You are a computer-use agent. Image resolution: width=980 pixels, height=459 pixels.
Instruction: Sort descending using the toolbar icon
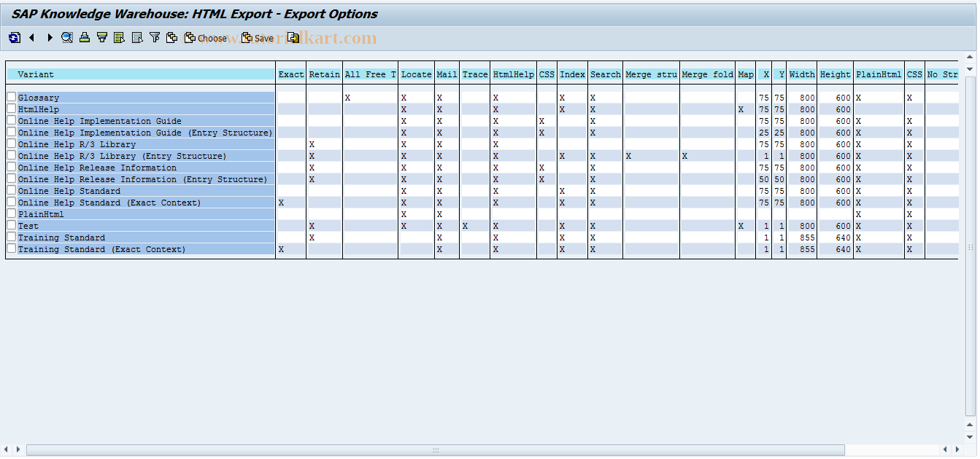[102, 38]
